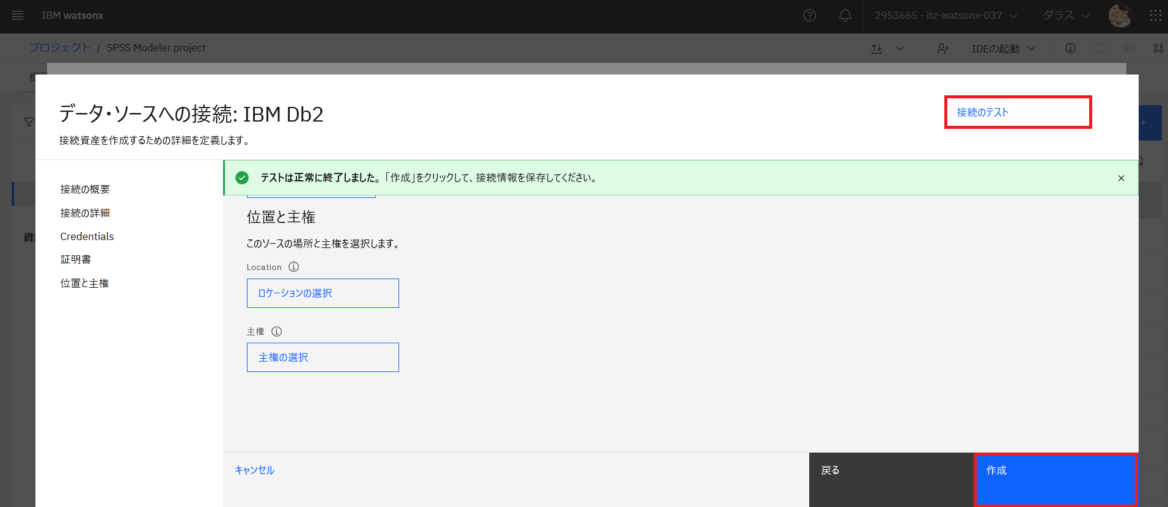Click the プロジェクト breadcrumb link
The image size is (1168, 507).
tap(60, 48)
